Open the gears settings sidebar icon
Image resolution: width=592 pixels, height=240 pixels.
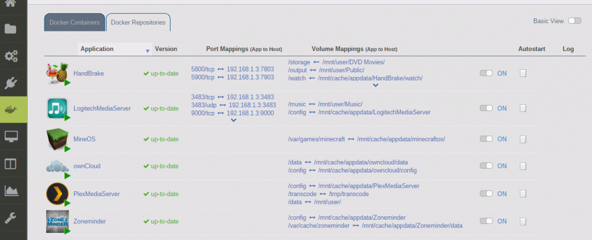tap(11, 56)
